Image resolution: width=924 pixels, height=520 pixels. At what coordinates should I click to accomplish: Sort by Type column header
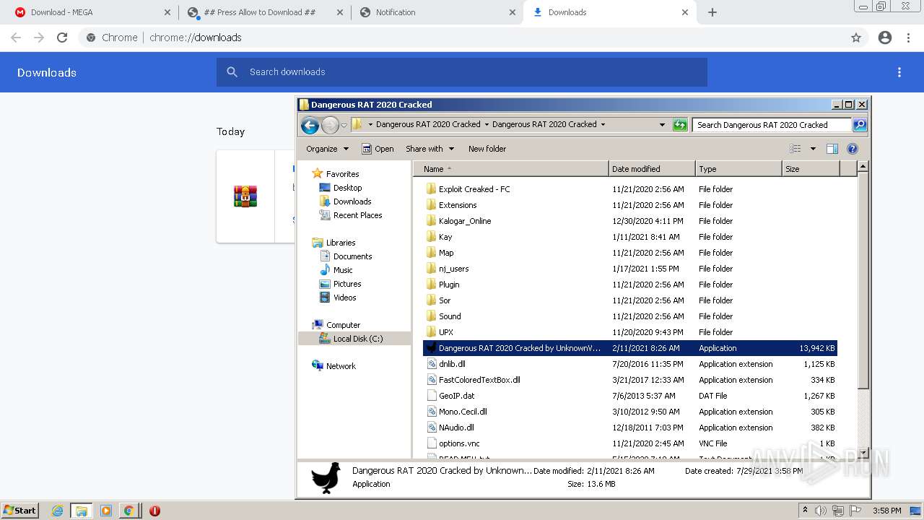coord(738,169)
